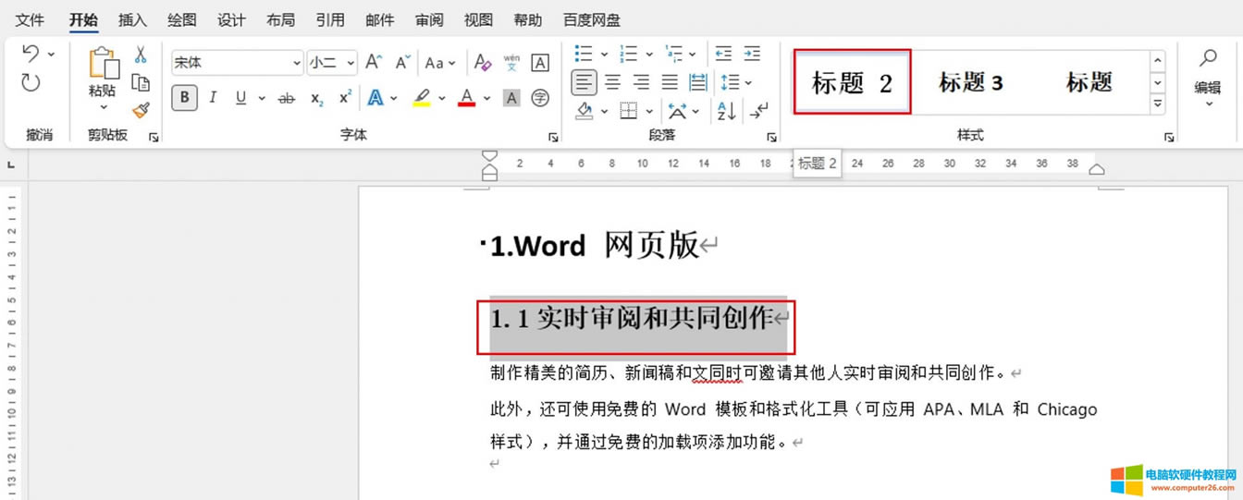The width and height of the screenshot is (1243, 500).
Task: Increase indent of the paragraph
Action: pos(752,55)
